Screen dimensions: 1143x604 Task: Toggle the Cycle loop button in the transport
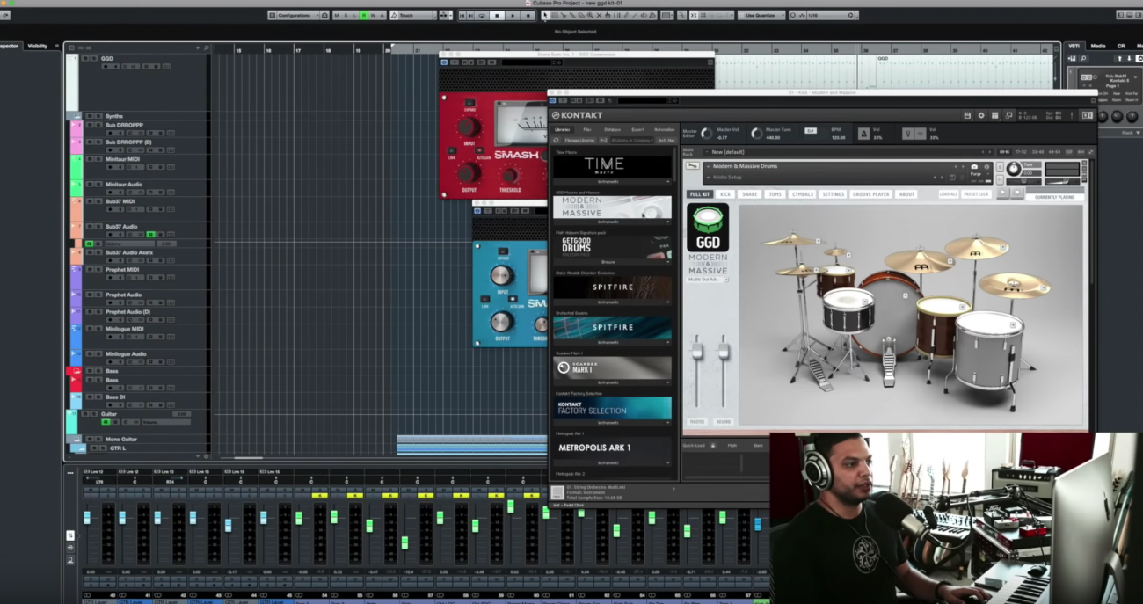pos(482,15)
